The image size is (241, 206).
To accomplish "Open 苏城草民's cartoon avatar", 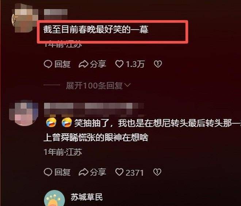I will click(54, 198).
